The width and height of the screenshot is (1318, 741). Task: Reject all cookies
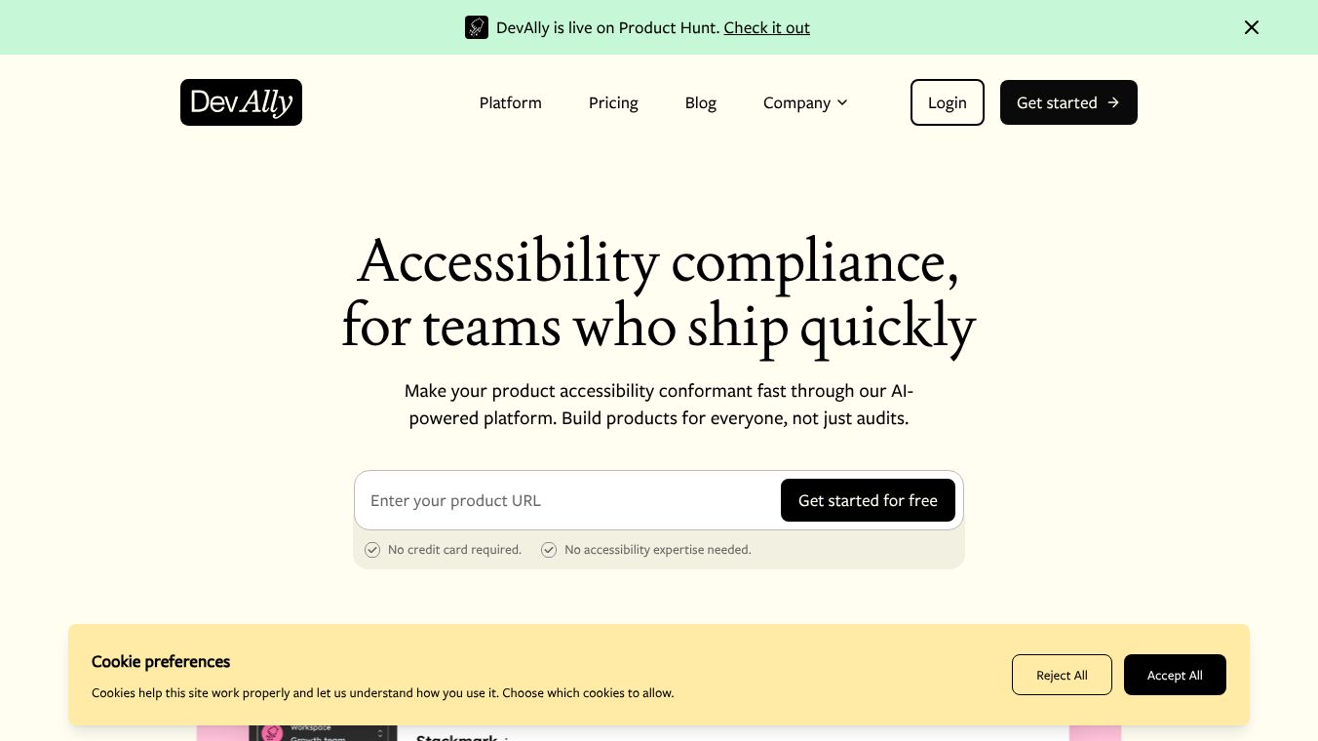coord(1062,675)
